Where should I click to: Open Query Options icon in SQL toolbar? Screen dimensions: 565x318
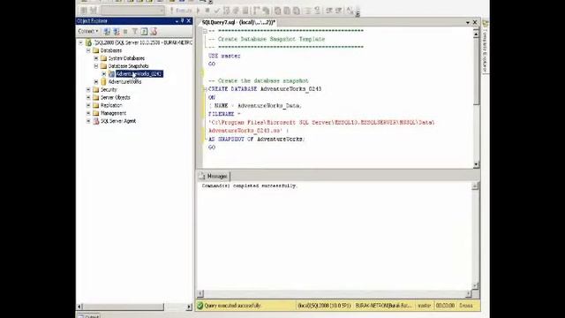coord(236,11)
